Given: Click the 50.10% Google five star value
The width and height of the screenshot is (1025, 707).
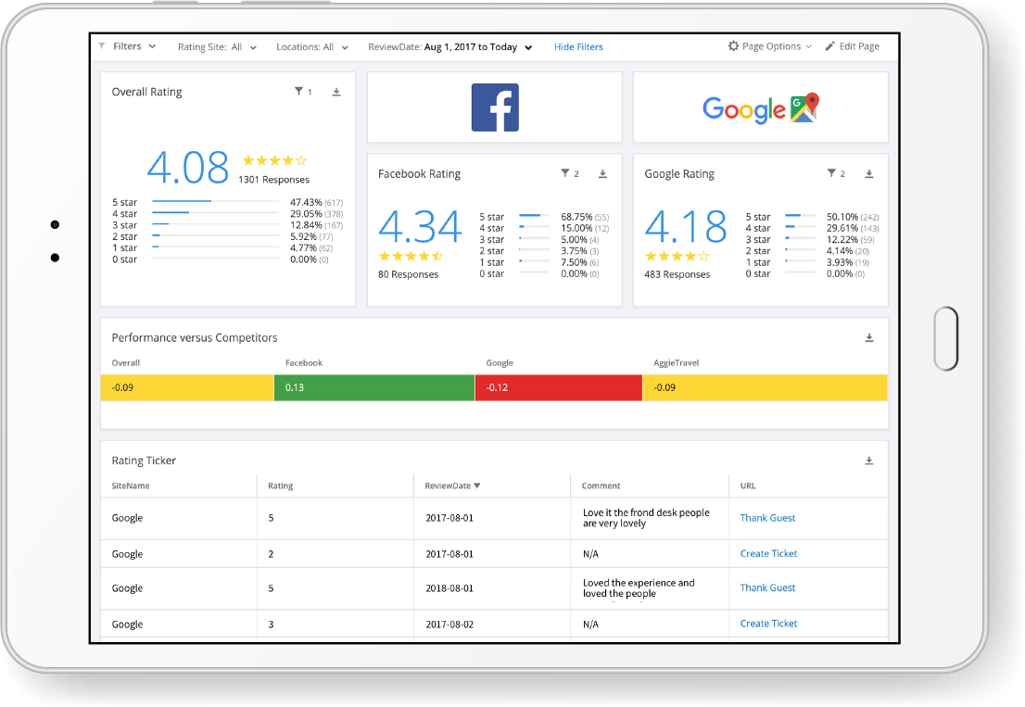Looking at the screenshot, I should 842,216.
